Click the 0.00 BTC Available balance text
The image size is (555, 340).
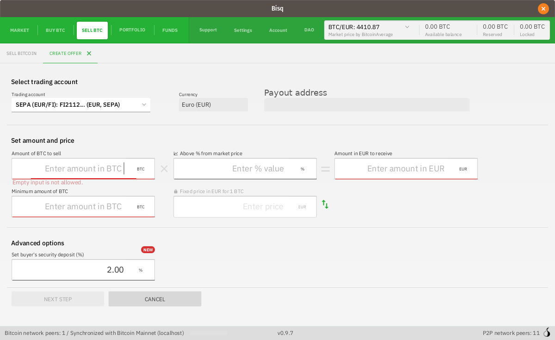(438, 27)
